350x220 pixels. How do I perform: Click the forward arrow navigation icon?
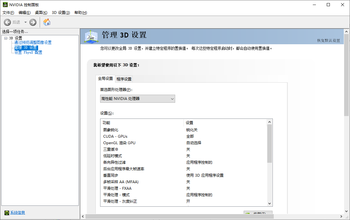pos(33,22)
